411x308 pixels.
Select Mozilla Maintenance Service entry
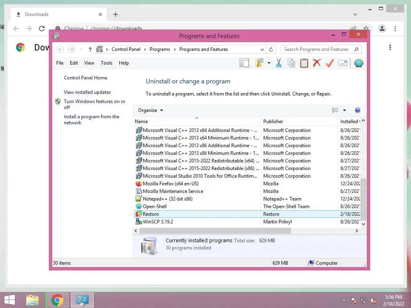click(x=247, y=191)
